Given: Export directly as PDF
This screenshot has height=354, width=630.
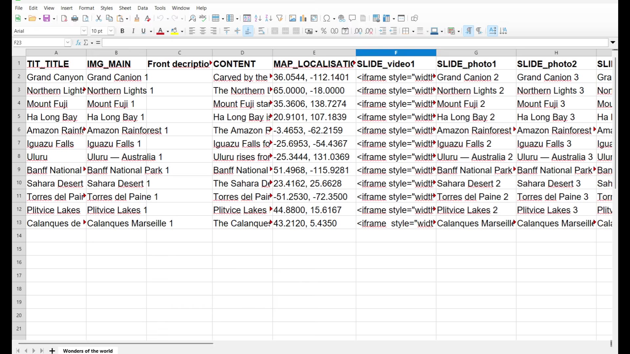Looking at the screenshot, I should 64,18.
